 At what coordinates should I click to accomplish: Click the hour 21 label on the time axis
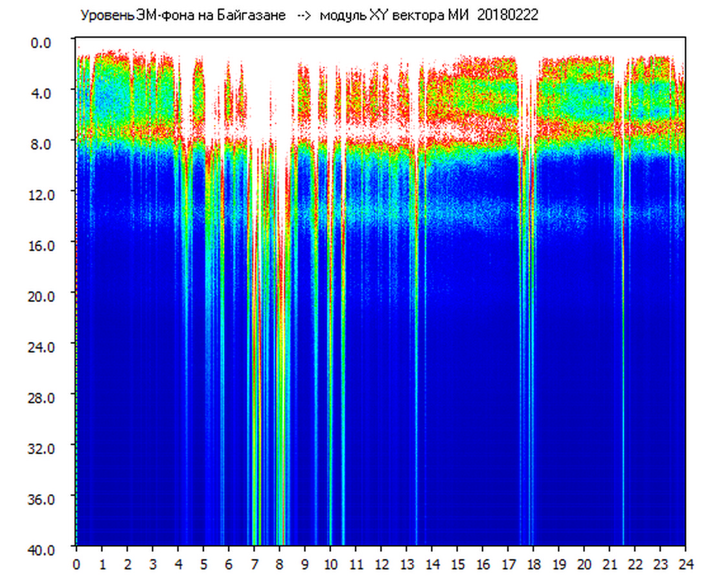click(x=610, y=565)
